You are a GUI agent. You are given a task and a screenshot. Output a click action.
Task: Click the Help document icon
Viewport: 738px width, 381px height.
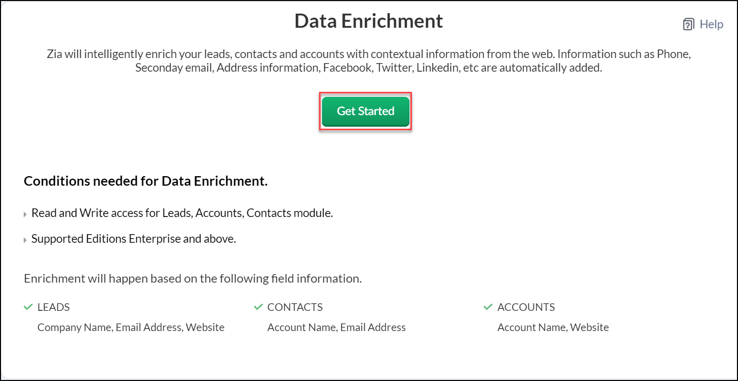[688, 25]
